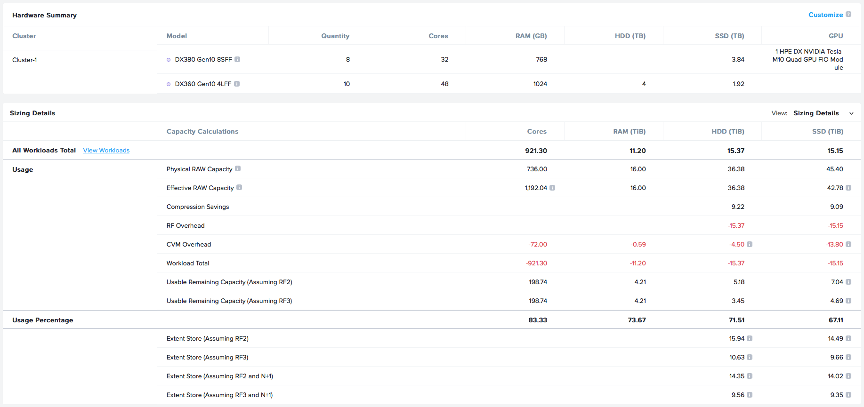Click info icon next to SSD value 7.04
Viewport: 864px width, 407px height.
(848, 282)
